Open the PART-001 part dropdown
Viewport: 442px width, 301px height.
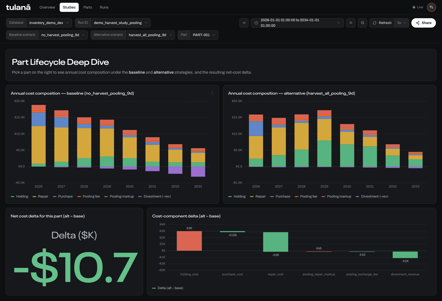198,35
